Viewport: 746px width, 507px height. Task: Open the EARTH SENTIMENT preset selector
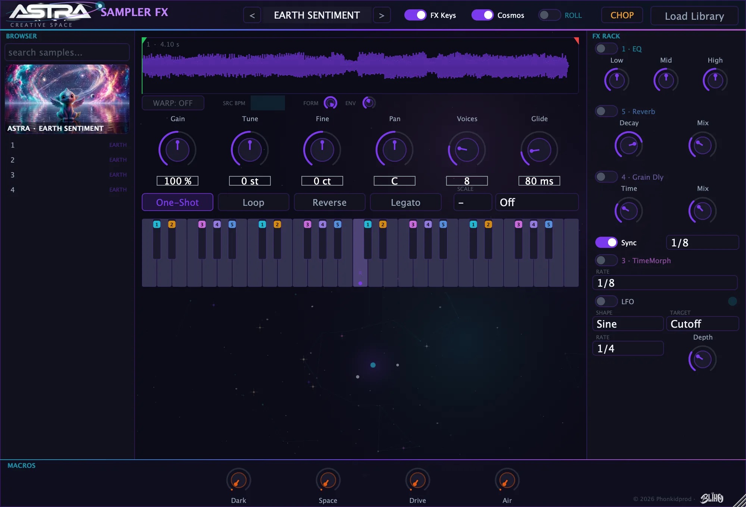point(317,15)
